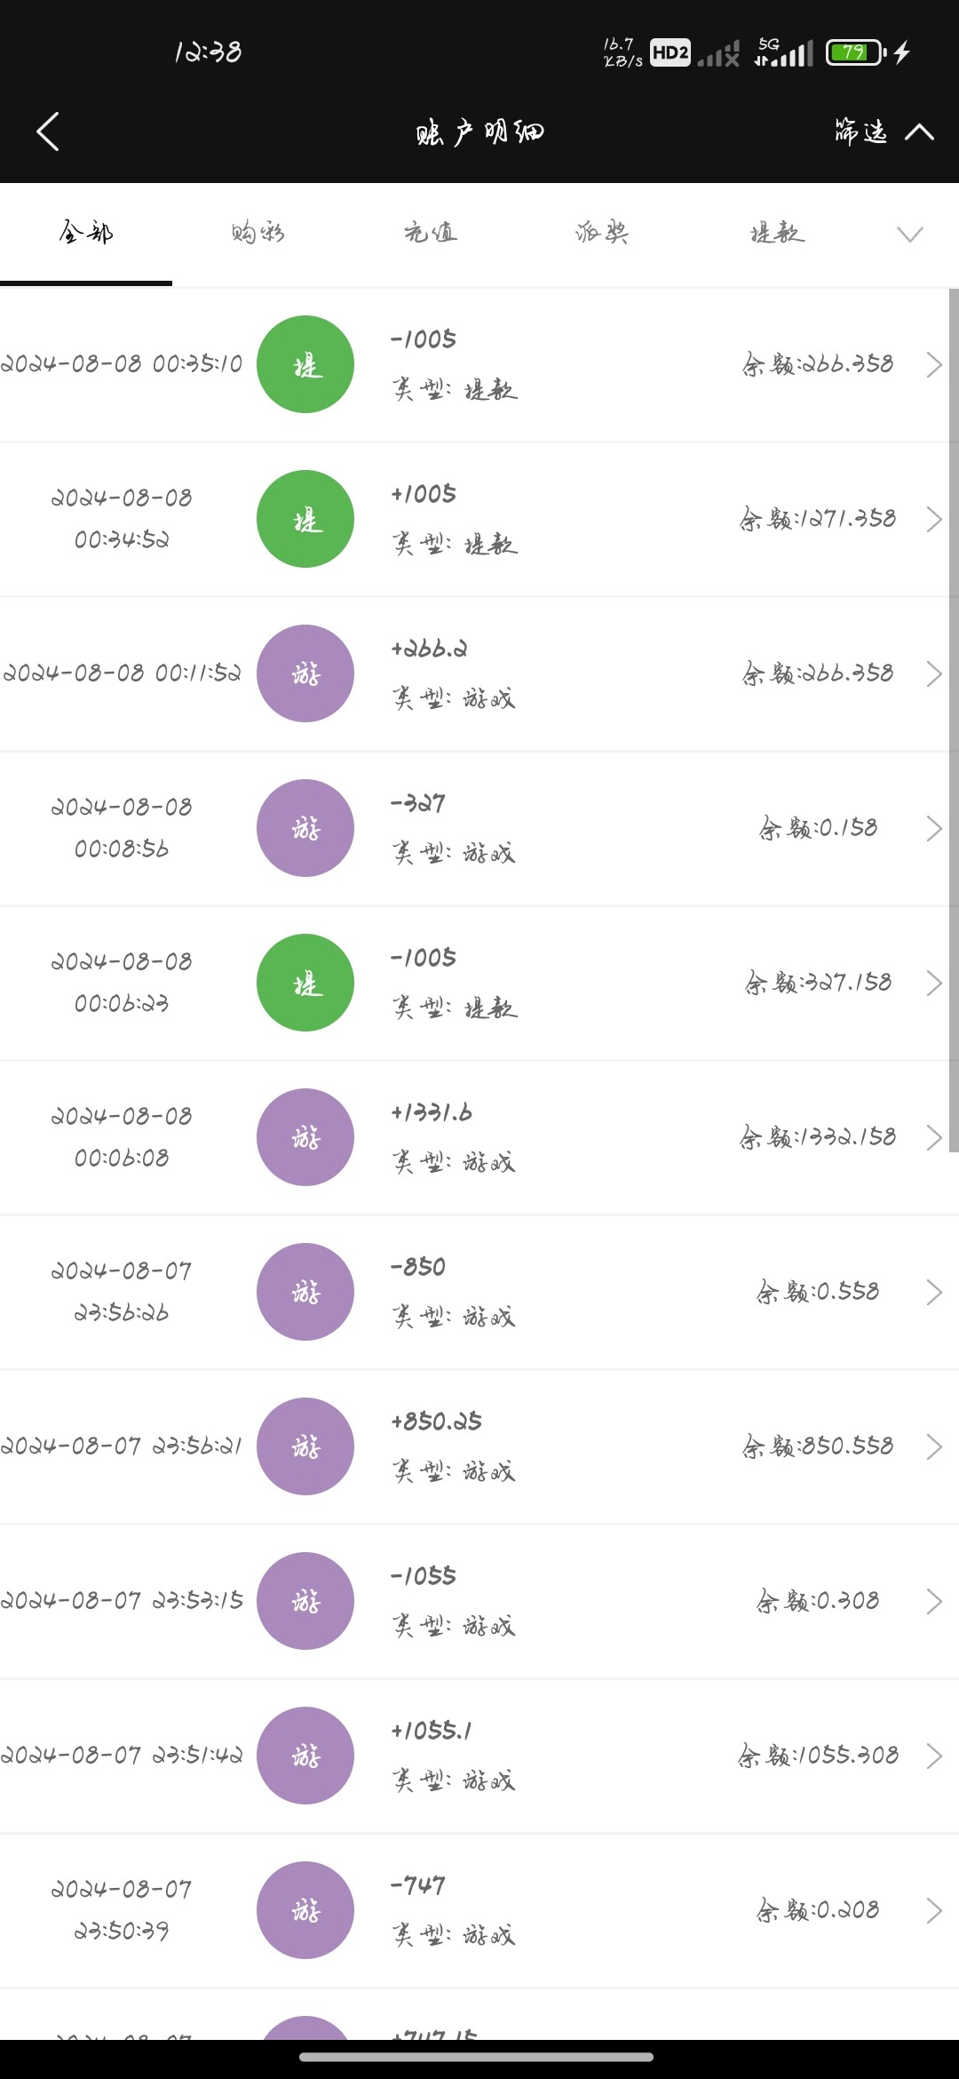Tap purple 游 icon for -850 entry
Image resolution: width=959 pixels, height=2079 pixels.
305,1292
